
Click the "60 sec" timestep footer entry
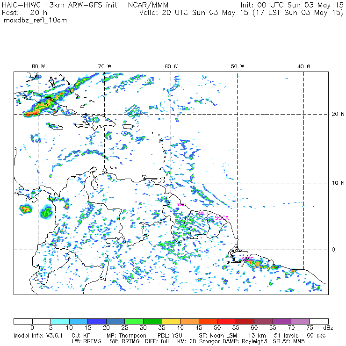point(316,336)
